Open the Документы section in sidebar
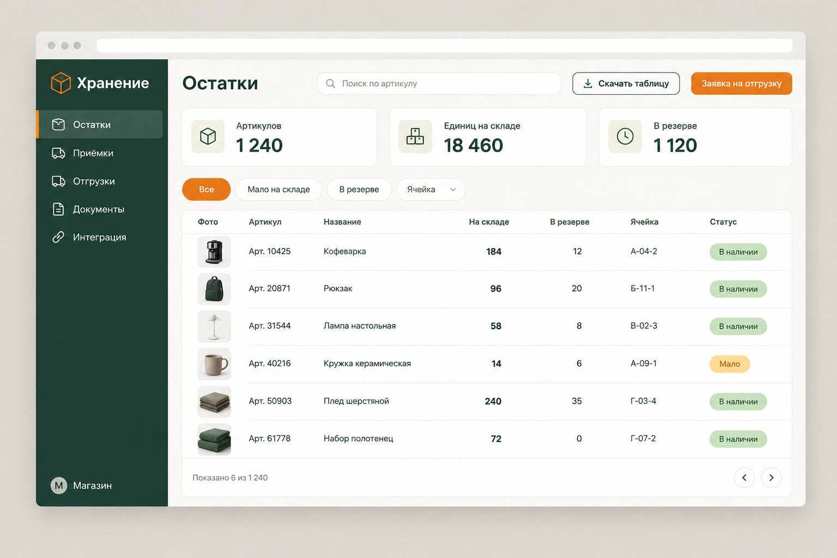The width and height of the screenshot is (837, 558). 100,209
